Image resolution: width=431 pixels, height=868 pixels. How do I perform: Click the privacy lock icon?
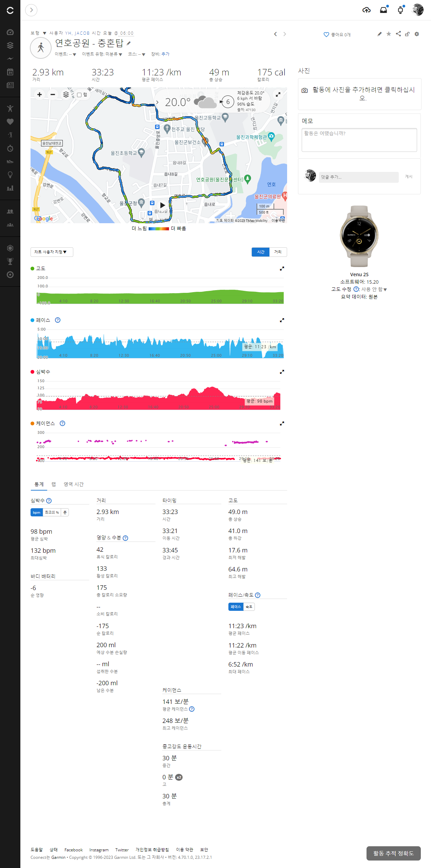click(408, 34)
